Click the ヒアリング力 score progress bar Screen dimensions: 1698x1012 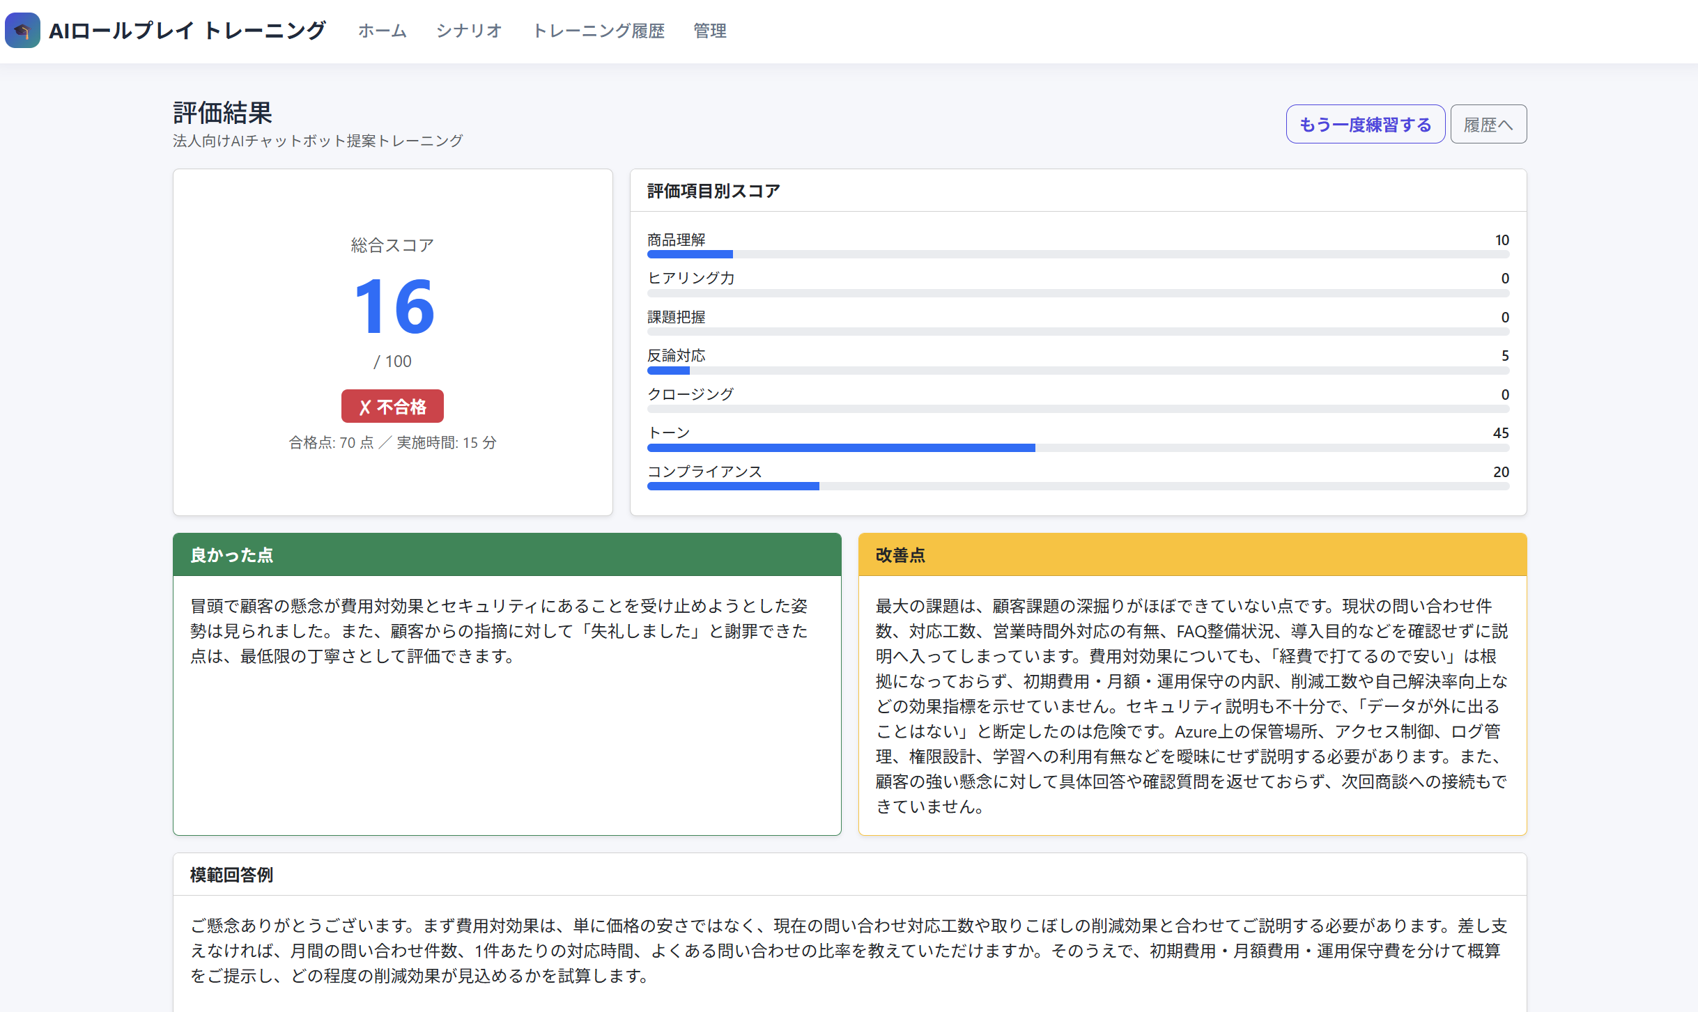coord(1078,293)
